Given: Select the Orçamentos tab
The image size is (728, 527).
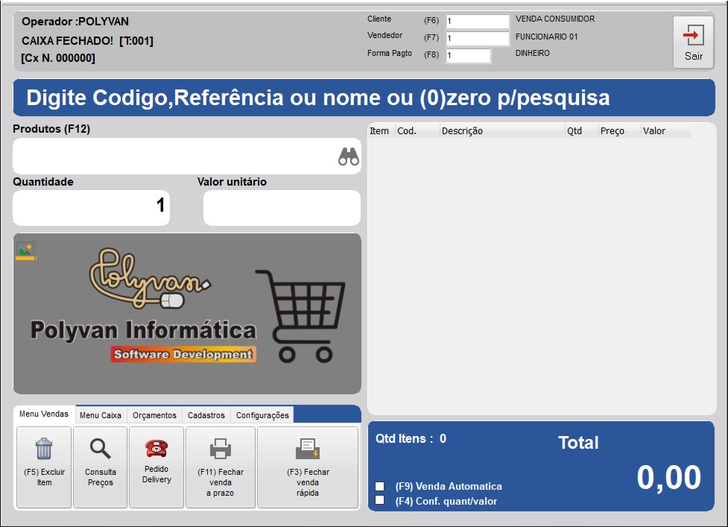Looking at the screenshot, I should tap(154, 415).
